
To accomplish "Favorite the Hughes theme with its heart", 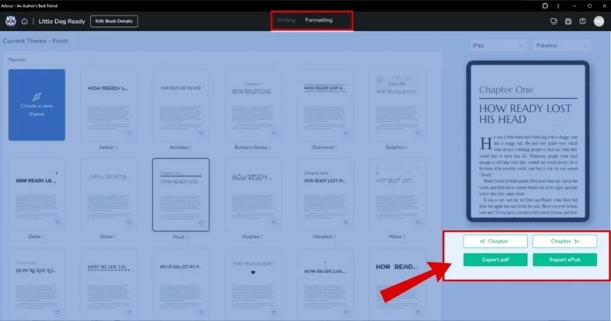I will coord(273,223).
